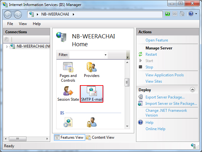Click the Connections scroll right arrow
Screen dimensions: 202x152
click(x=47, y=139)
